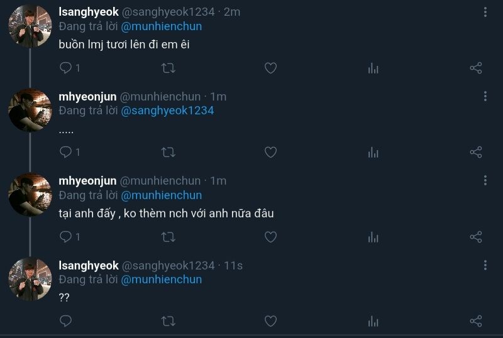
Task: Open the '11s' timestamp of the last tweet
Action: click(233, 266)
